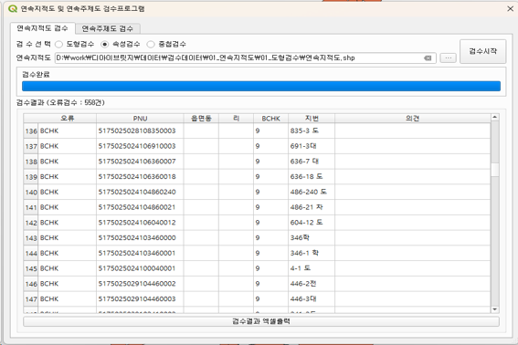Viewport: 518px width, 345px height.
Task: Click PNU cell 5175025024103460001
Action: point(140,253)
